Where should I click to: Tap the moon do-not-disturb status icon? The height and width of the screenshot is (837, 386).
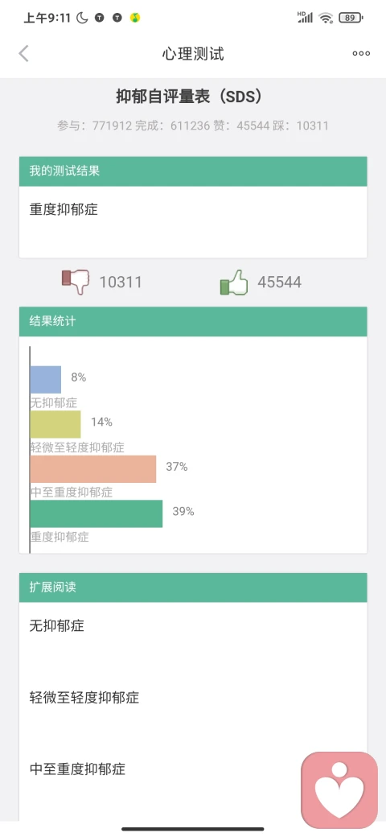[82, 18]
